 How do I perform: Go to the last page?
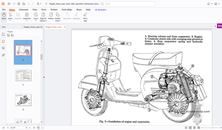point(34,128)
